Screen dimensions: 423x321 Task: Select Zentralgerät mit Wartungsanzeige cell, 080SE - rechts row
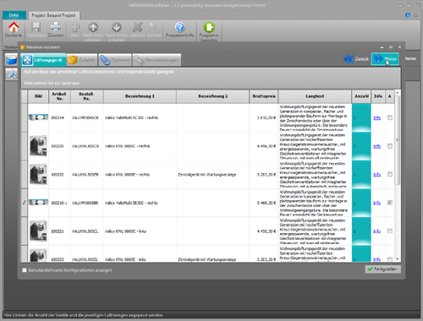212,175
